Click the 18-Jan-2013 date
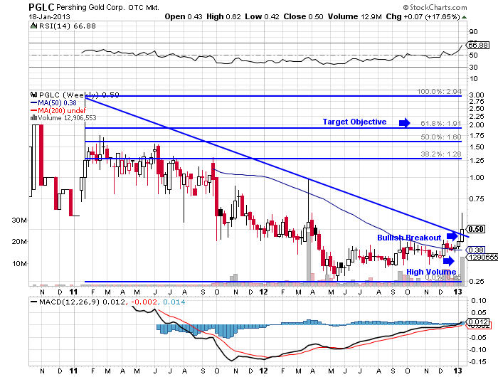Image resolution: width=498 pixels, height=377 pixels. pos(49,17)
